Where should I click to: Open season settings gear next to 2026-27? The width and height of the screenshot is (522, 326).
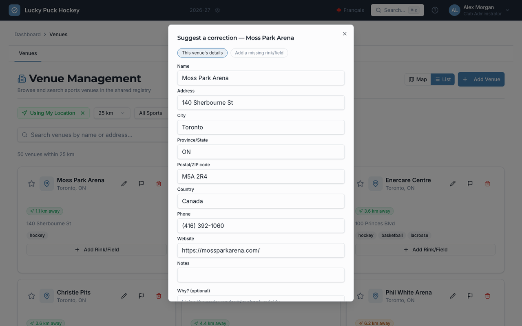tap(217, 10)
